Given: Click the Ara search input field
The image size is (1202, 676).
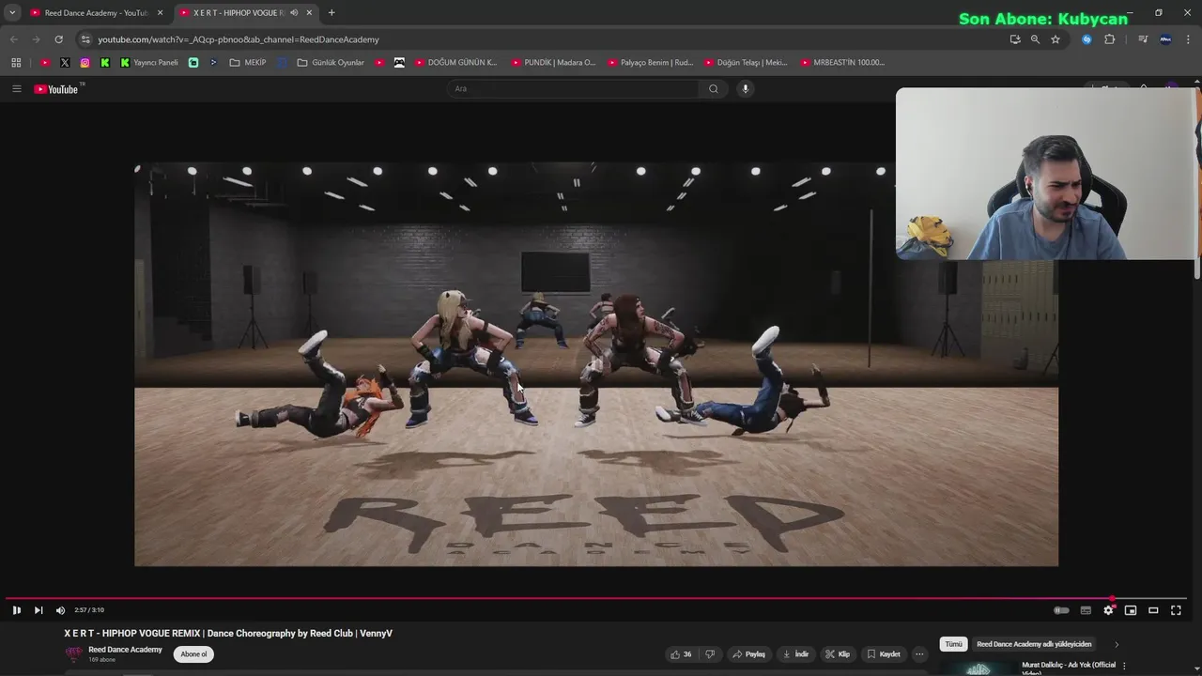Looking at the screenshot, I should tap(573, 89).
